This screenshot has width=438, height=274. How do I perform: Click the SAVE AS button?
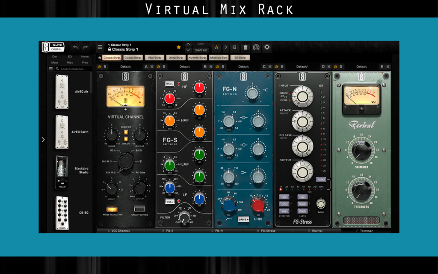click(x=201, y=51)
